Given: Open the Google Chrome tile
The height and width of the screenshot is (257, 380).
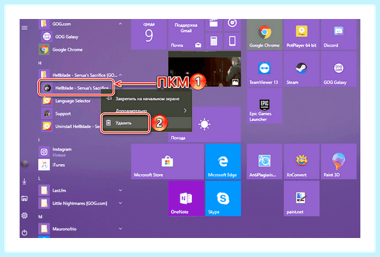Looking at the screenshot, I should [264, 34].
